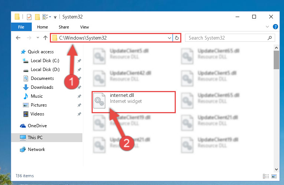The image size is (284, 185).
Task: Open the Help question mark icon
Action: (275, 27)
